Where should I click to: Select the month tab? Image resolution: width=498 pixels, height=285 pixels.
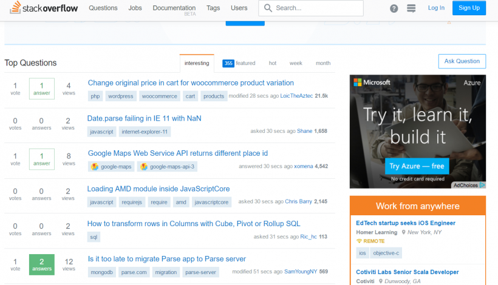[x=323, y=63]
